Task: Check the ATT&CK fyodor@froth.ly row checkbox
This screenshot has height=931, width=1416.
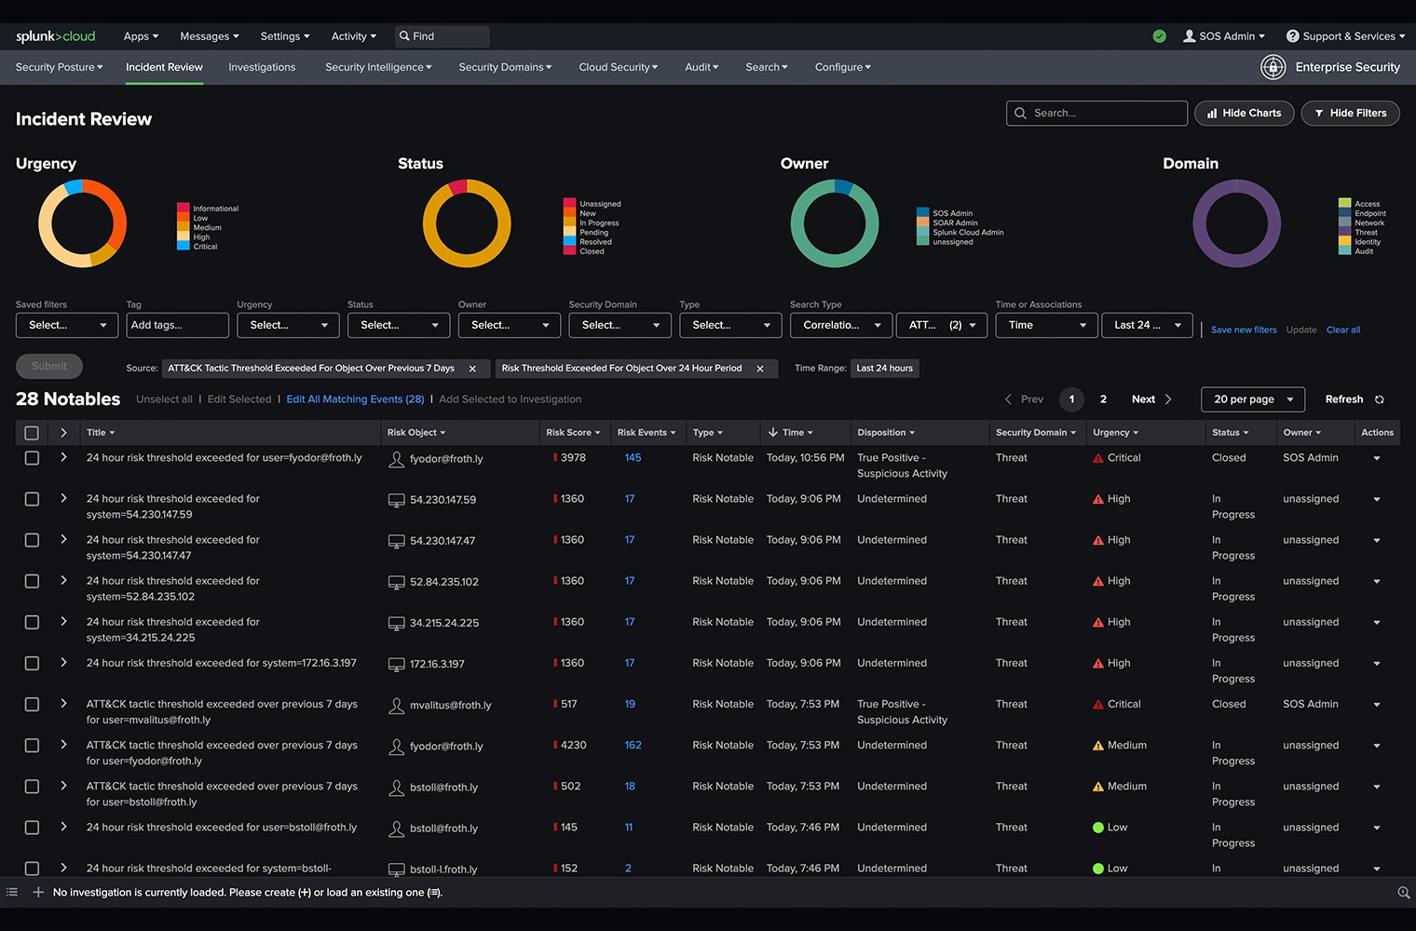Action: coord(32,745)
